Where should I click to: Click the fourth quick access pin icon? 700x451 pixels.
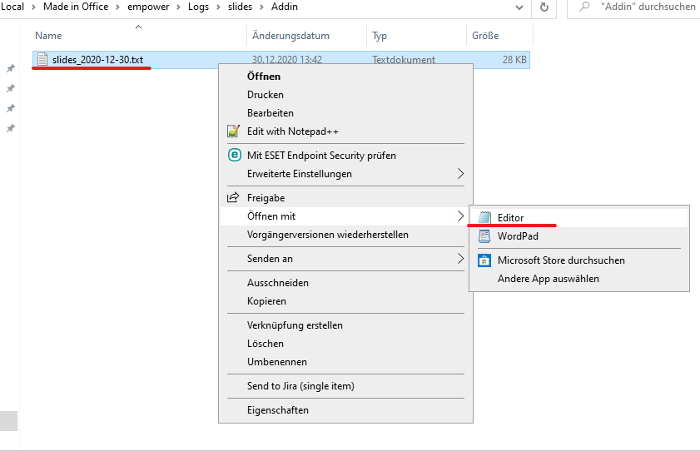[x=10, y=128]
